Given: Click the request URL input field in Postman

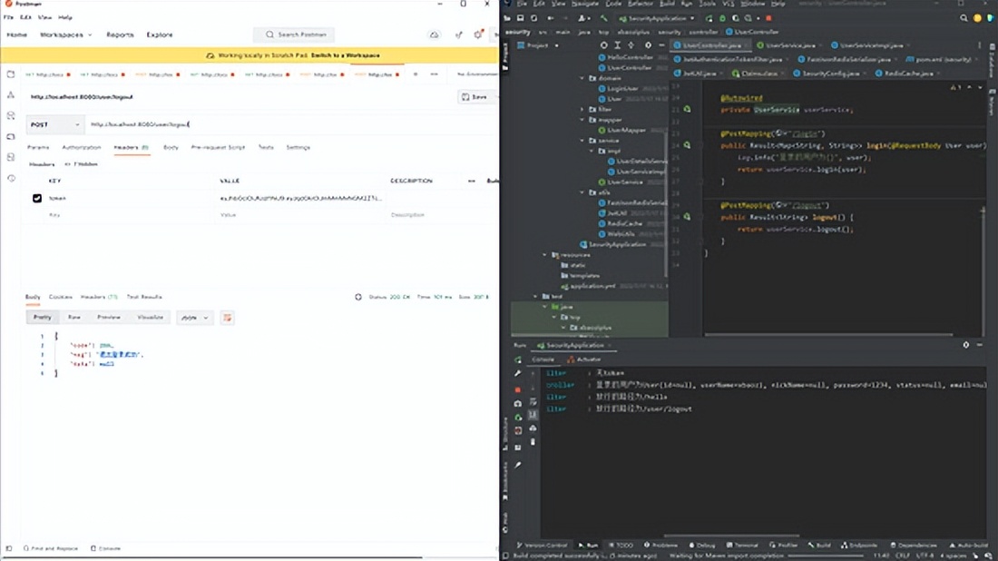Looking at the screenshot, I should (289, 124).
